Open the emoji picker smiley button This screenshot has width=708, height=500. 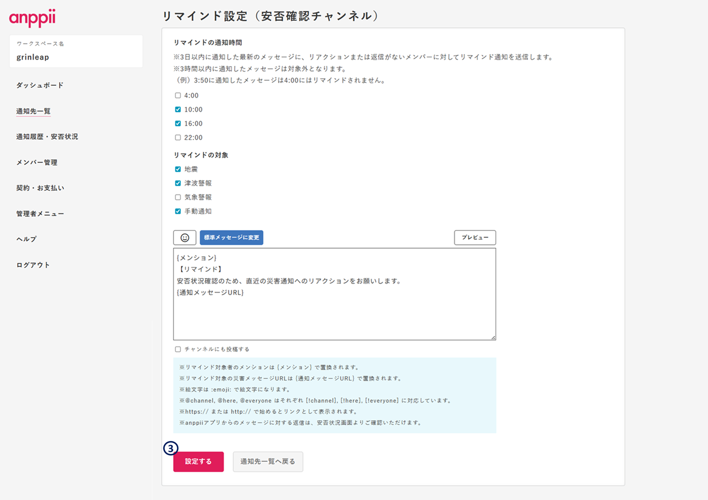coord(184,238)
